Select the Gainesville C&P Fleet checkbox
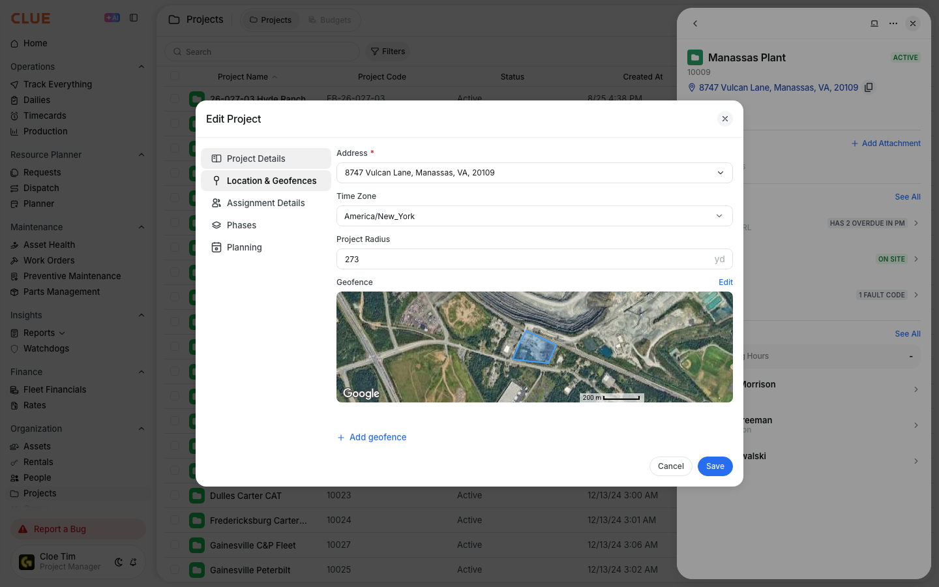Image resolution: width=939 pixels, height=587 pixels. click(175, 545)
